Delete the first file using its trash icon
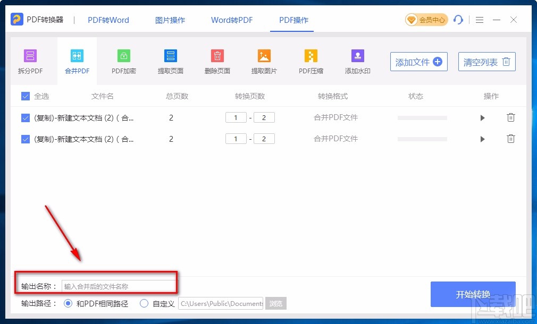Screen dimensions: 537x324 (x=511, y=117)
